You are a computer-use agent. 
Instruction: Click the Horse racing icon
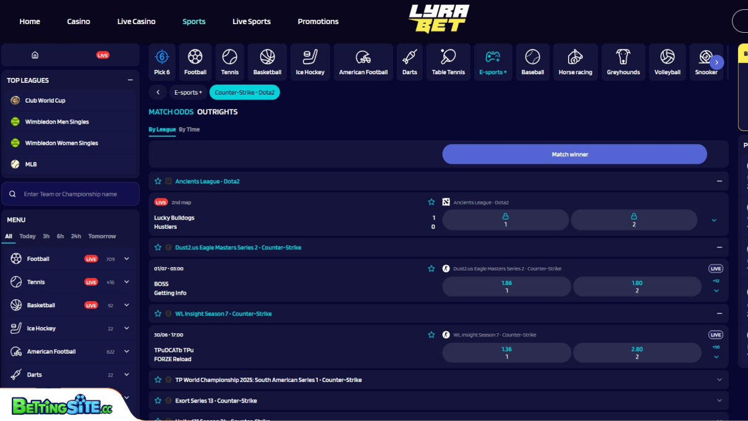coord(575,61)
